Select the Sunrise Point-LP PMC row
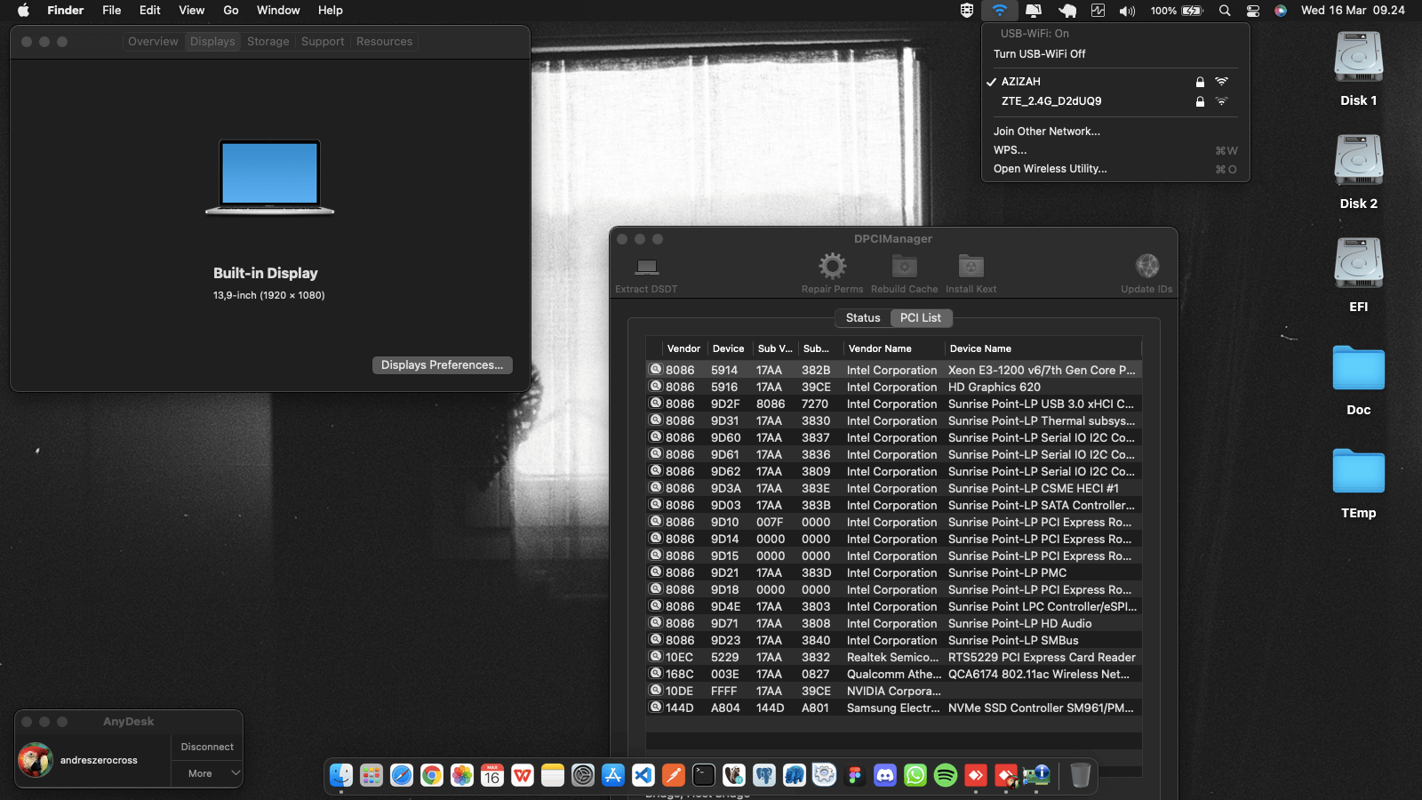This screenshot has height=800, width=1422. coord(894,572)
